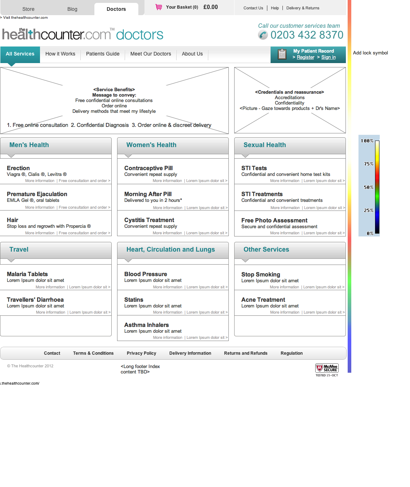Open the Men's Health category header
Image resolution: width=410 pixels, height=487 pixels.
[29, 145]
